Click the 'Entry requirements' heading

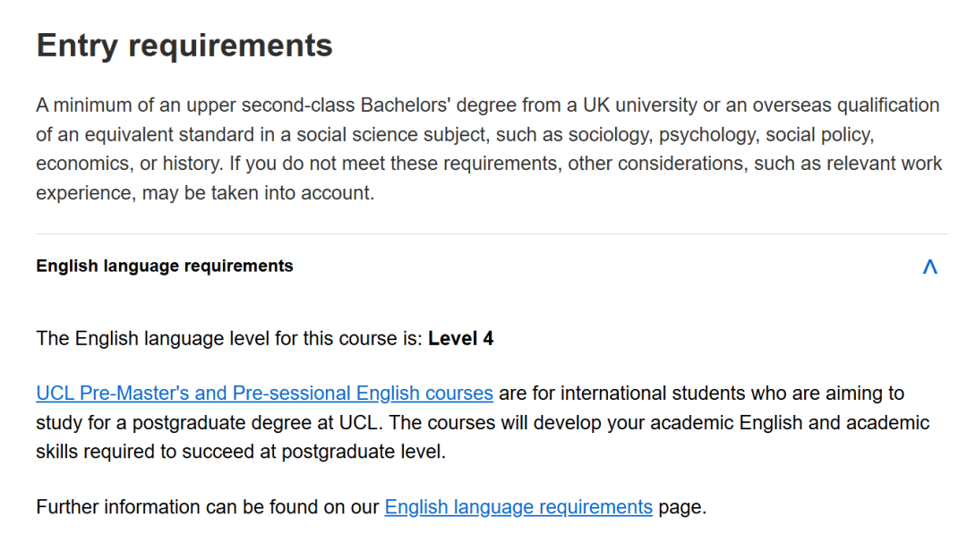point(184,46)
